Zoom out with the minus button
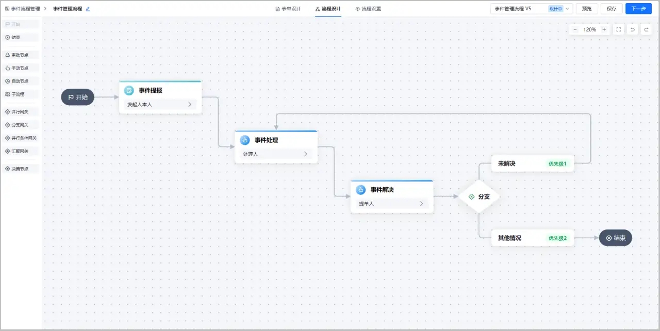The height and width of the screenshot is (331, 660). click(x=575, y=30)
